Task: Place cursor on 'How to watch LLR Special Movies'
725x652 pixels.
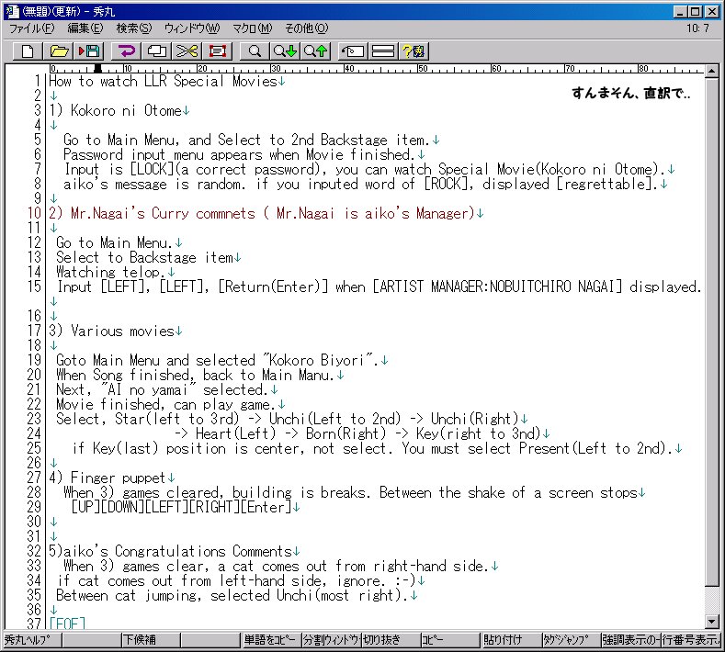Action: pos(163,82)
